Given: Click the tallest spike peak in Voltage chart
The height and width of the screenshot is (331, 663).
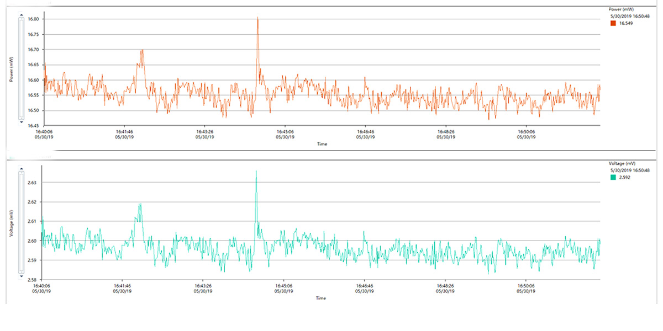Looking at the screenshot, I should (256, 172).
